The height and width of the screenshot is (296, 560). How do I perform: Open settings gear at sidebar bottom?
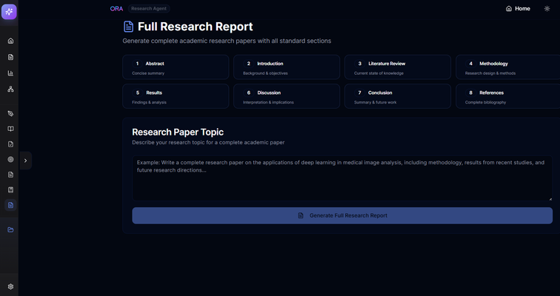coord(10,286)
